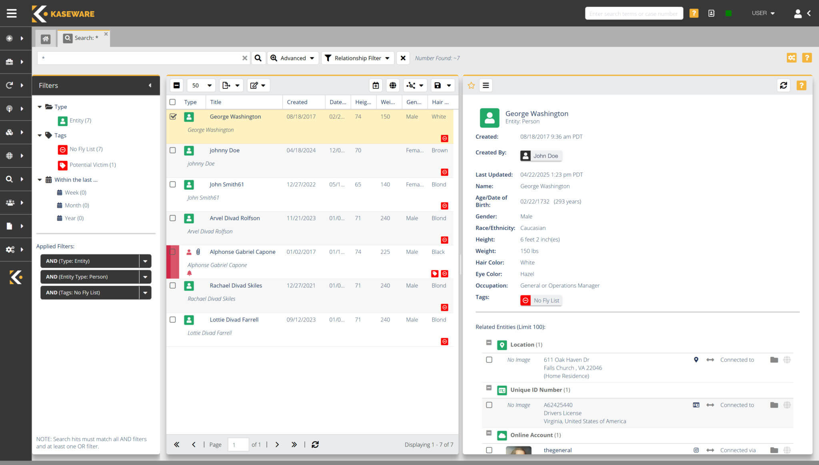Select the calendar date filter icon in results toolbar

(x=376, y=85)
